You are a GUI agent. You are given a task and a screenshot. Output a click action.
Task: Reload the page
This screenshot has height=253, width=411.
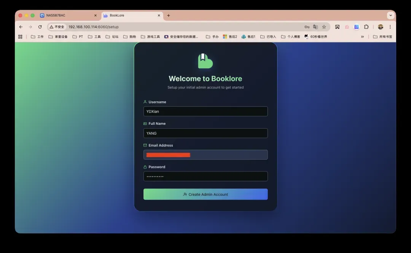pyautogui.click(x=40, y=27)
